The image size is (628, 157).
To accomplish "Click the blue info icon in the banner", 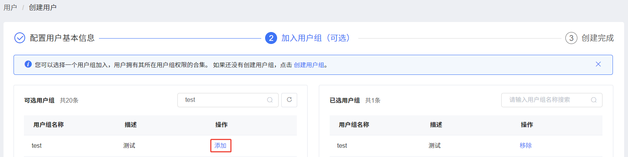I will coord(28,64).
